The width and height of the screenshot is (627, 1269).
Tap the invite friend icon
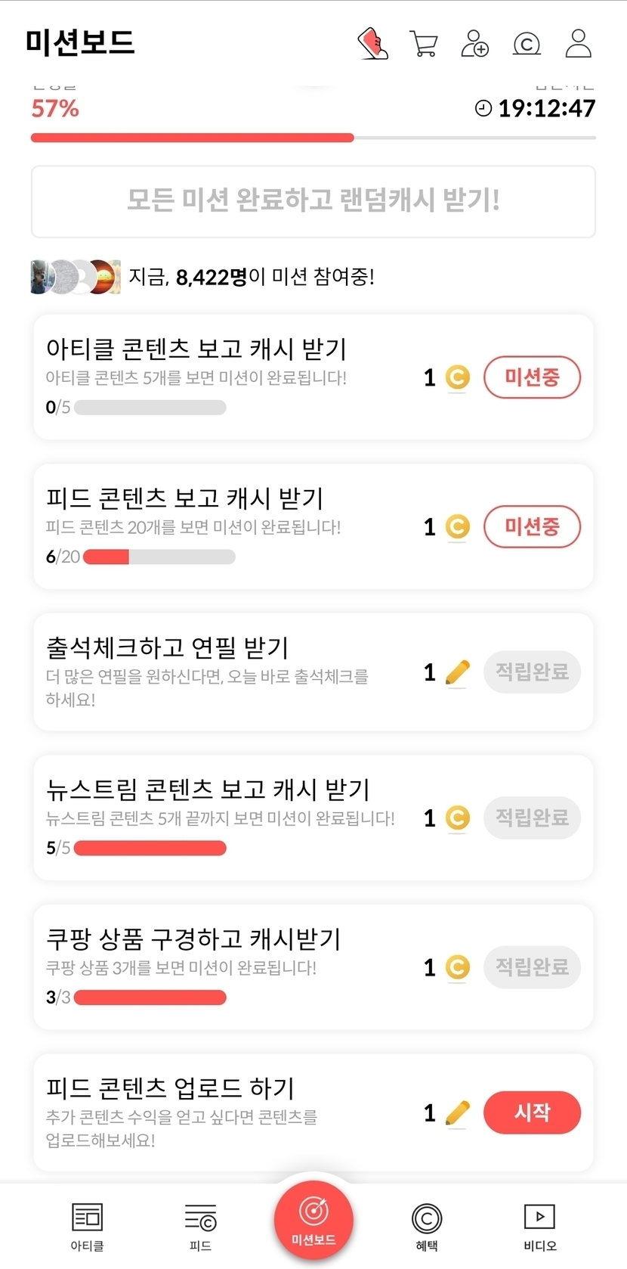474,44
